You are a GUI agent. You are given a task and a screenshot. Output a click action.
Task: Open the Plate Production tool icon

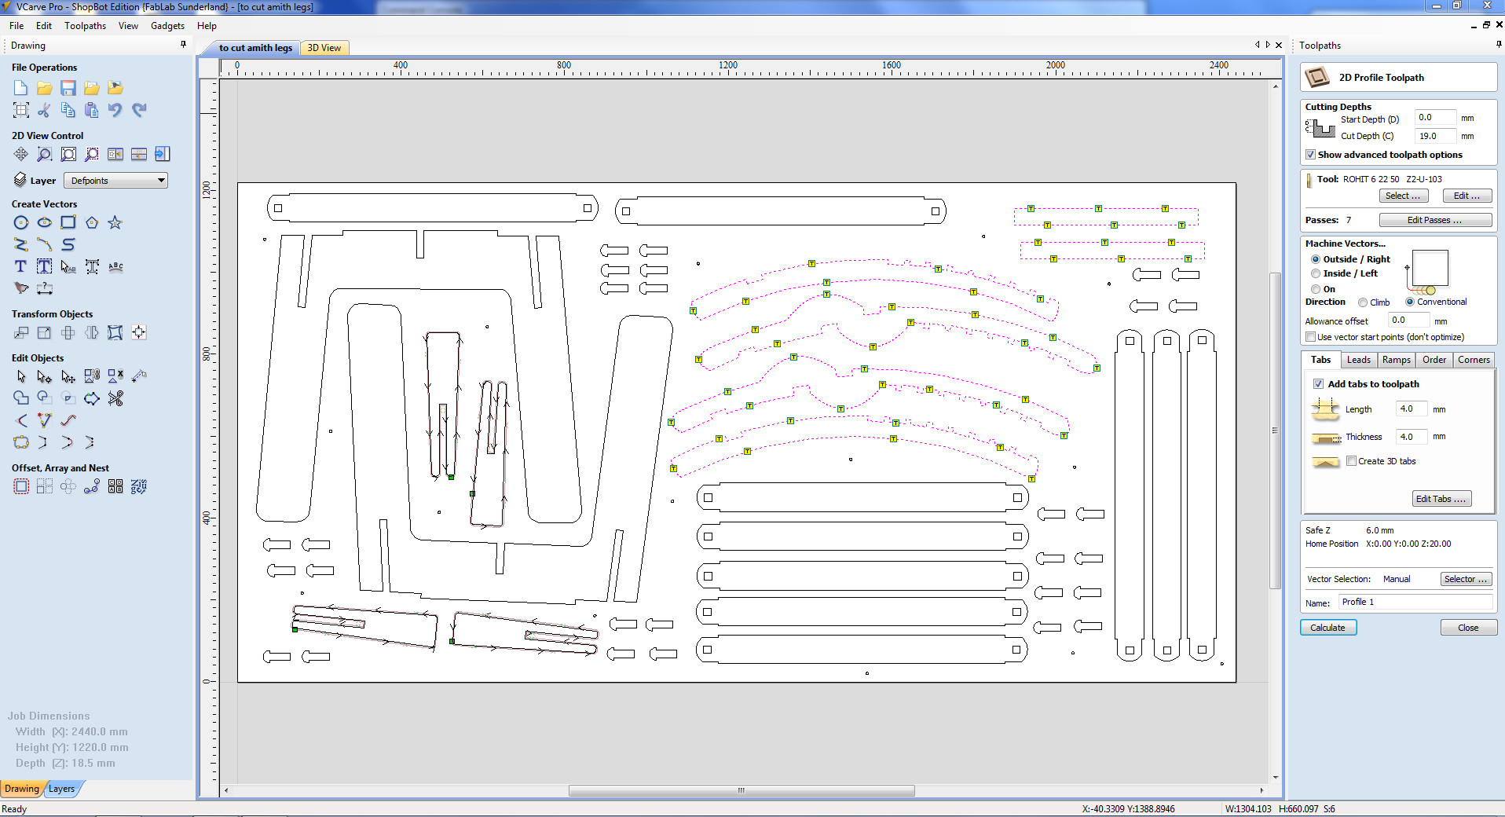coord(115,486)
